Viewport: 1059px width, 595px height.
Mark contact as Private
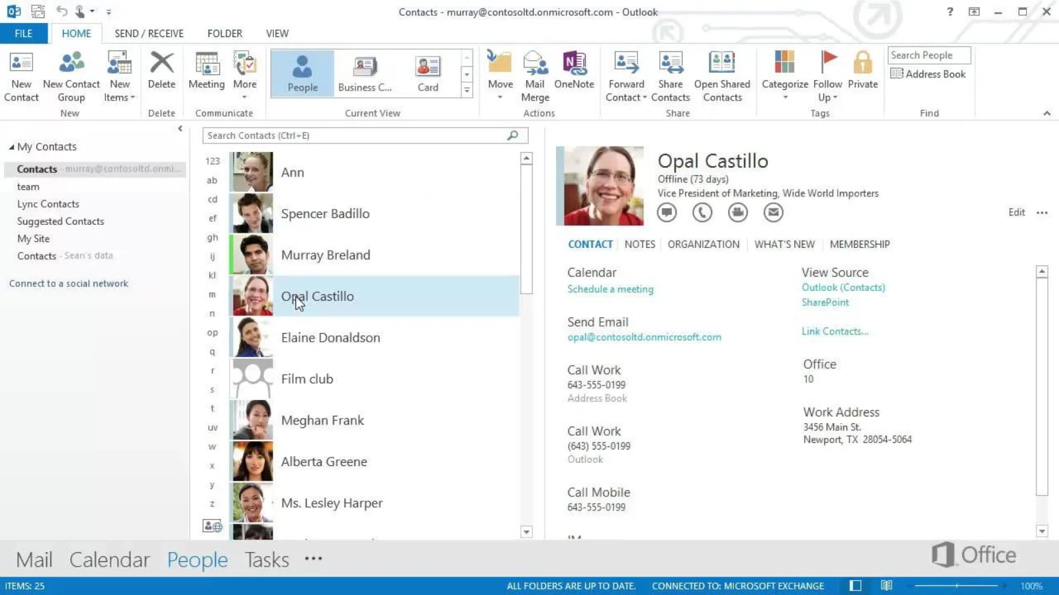(x=862, y=71)
